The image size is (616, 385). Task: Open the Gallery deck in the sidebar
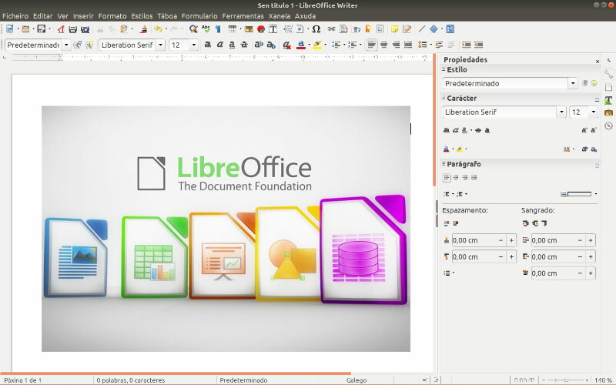coord(608,112)
